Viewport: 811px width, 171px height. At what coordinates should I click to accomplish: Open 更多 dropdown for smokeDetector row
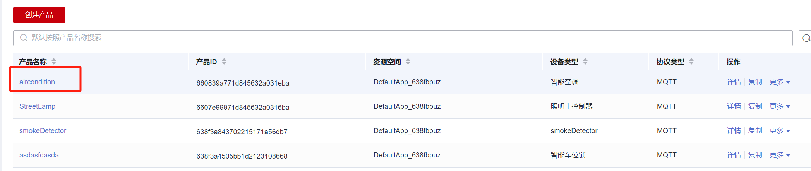point(780,131)
